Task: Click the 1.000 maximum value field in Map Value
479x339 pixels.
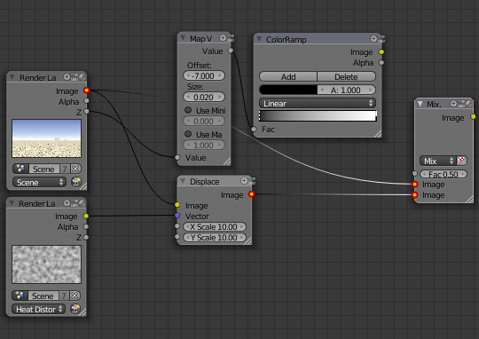Action: point(204,145)
